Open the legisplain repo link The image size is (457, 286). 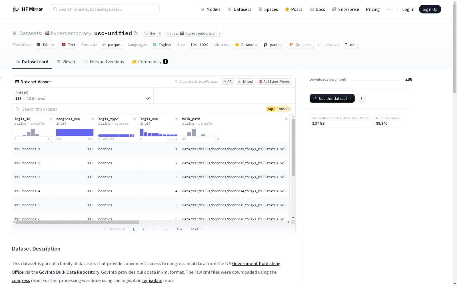tap(152, 280)
